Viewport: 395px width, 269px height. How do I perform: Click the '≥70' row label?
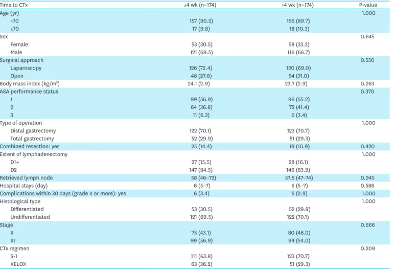point(15,29)
